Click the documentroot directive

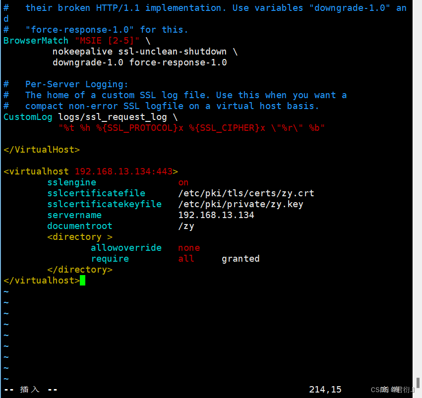coord(80,226)
